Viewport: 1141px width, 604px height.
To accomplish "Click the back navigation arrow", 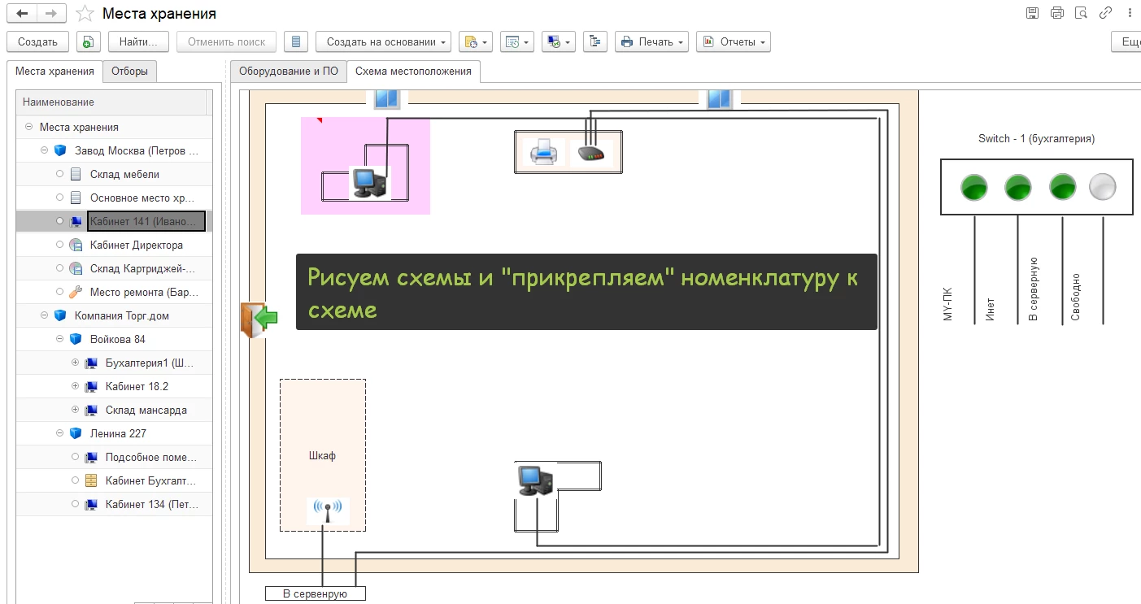I will [22, 14].
